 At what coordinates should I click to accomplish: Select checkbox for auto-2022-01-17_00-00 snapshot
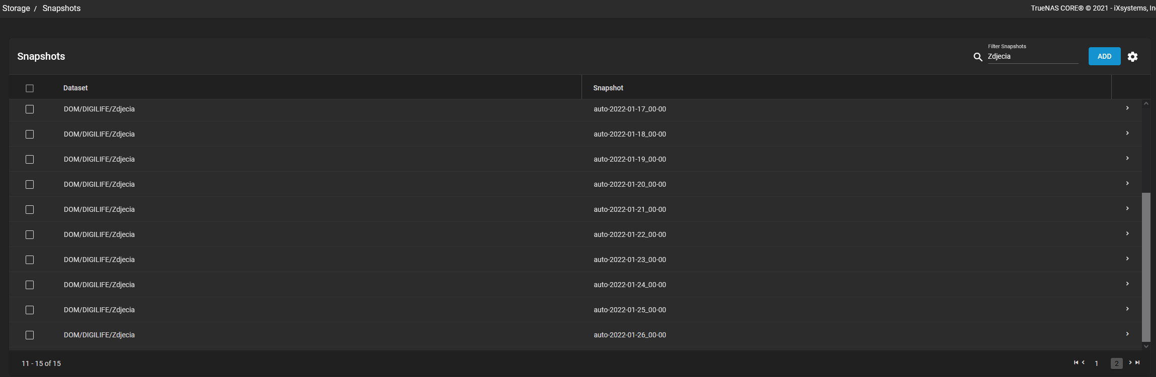click(30, 109)
